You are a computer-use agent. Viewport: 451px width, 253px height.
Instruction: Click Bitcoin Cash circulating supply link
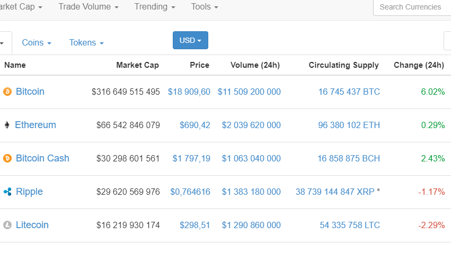[x=349, y=158]
